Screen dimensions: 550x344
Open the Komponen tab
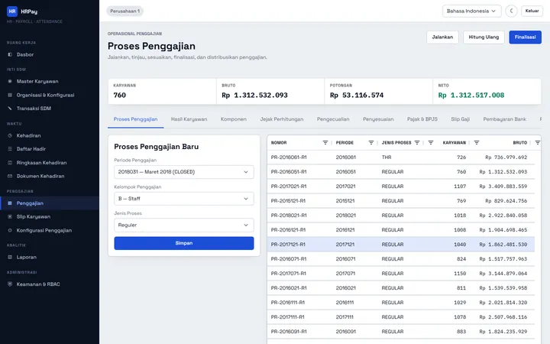point(234,119)
